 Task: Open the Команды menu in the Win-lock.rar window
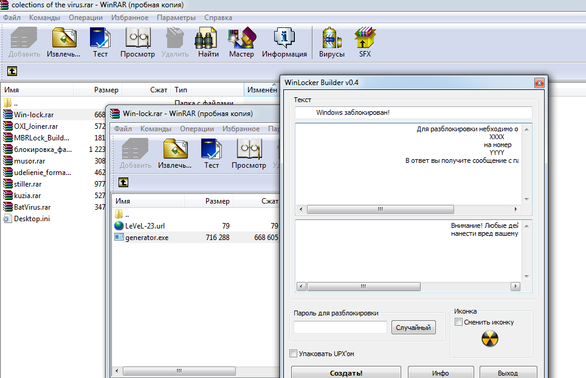[156, 129]
